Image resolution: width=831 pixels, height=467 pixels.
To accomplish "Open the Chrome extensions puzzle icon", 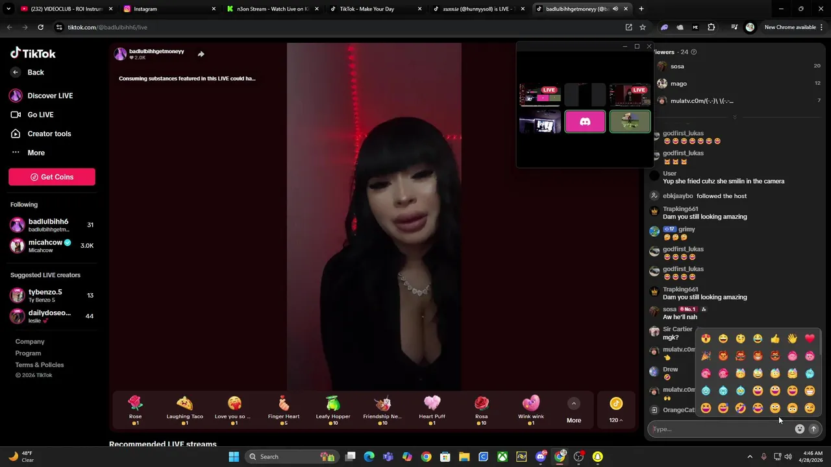I will pyautogui.click(x=712, y=27).
